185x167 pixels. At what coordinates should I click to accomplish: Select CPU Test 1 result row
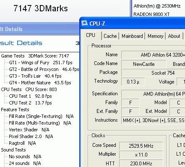pos(30,96)
